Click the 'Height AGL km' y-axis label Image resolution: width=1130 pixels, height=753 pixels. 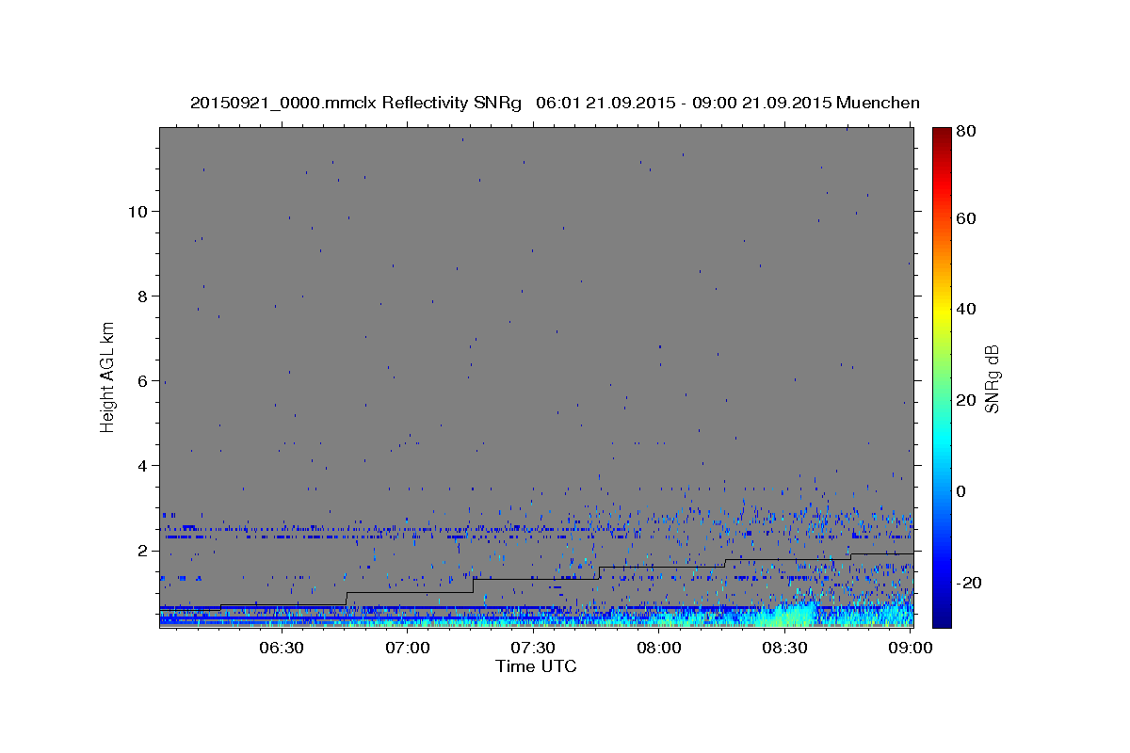(x=108, y=376)
